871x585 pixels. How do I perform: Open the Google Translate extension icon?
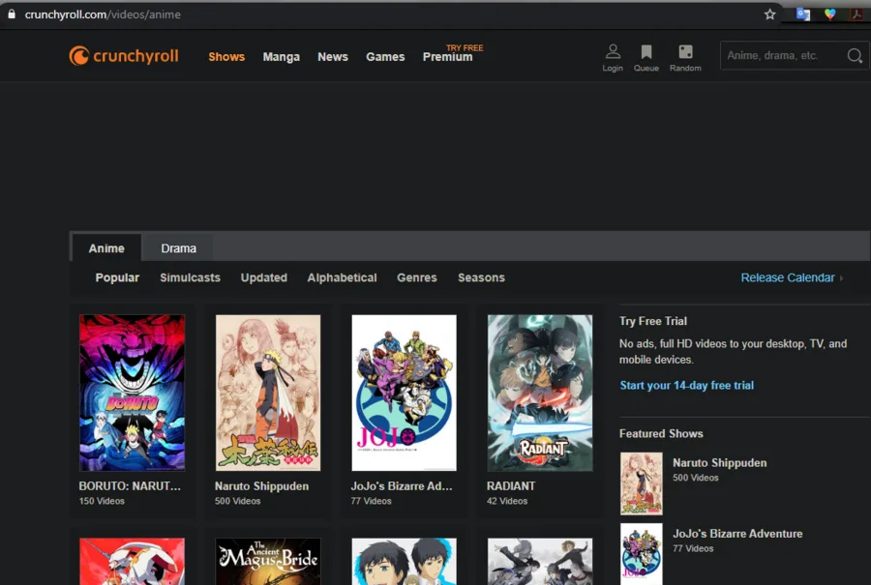pyautogui.click(x=802, y=15)
